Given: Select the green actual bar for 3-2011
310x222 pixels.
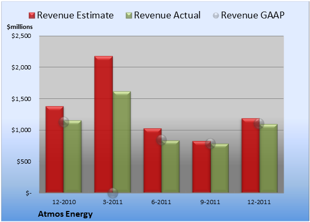Looking at the screenshot, I should (x=122, y=142).
